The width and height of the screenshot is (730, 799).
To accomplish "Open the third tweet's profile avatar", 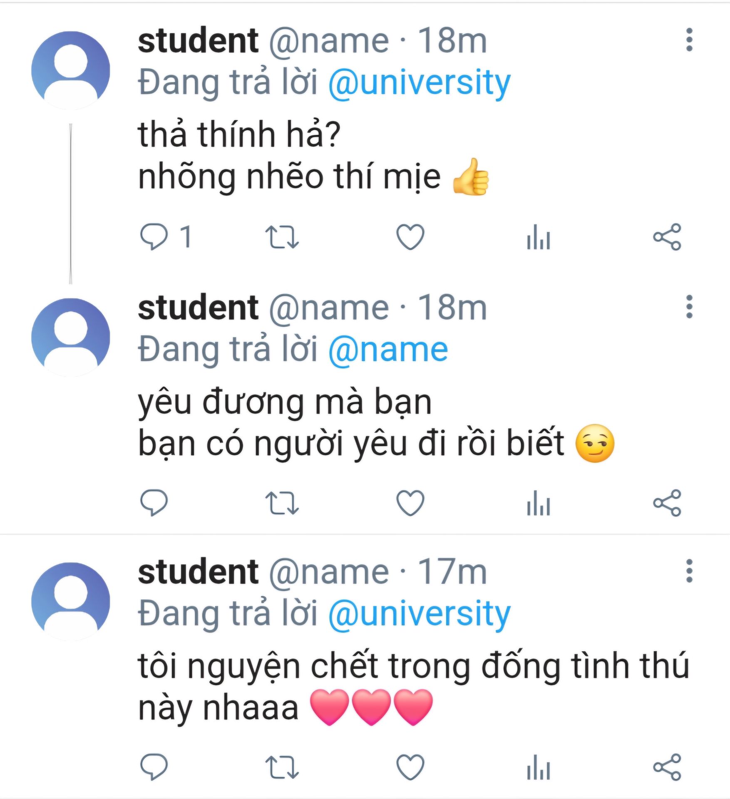I will [x=71, y=601].
